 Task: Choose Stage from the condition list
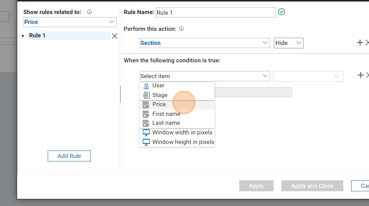[x=160, y=95]
